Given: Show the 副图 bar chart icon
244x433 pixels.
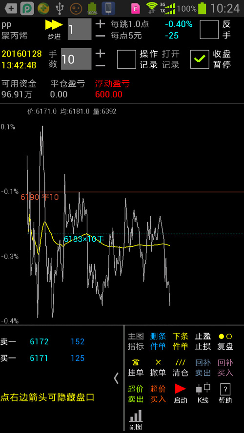Looking at the screenshot, I should [136, 416].
